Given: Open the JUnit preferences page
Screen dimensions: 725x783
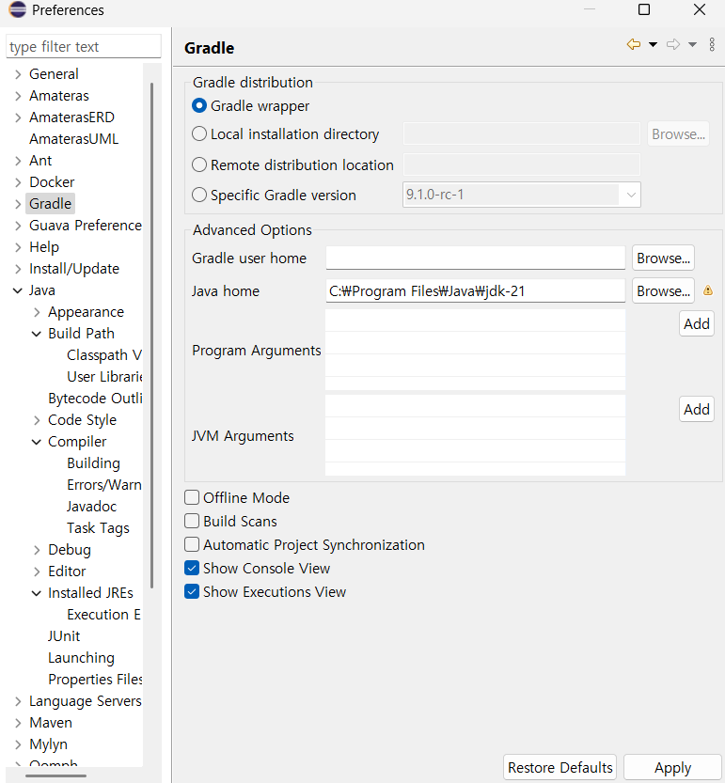Looking at the screenshot, I should pyautogui.click(x=64, y=636).
